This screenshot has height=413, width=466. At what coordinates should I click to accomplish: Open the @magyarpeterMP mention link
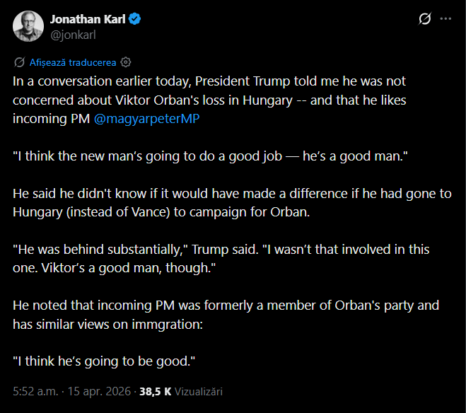pos(147,119)
